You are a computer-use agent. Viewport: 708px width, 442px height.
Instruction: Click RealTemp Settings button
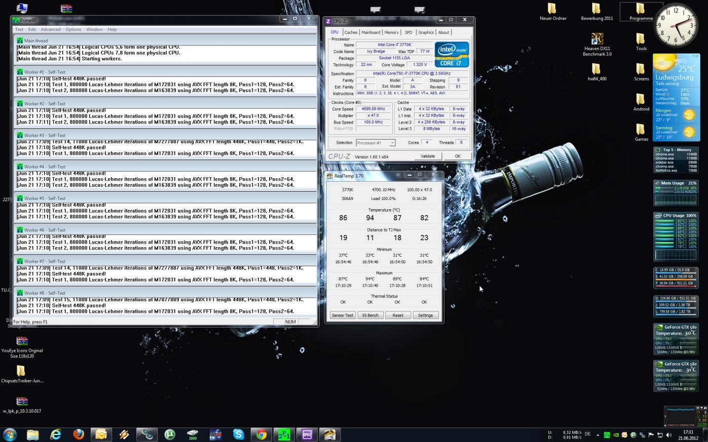(x=425, y=315)
